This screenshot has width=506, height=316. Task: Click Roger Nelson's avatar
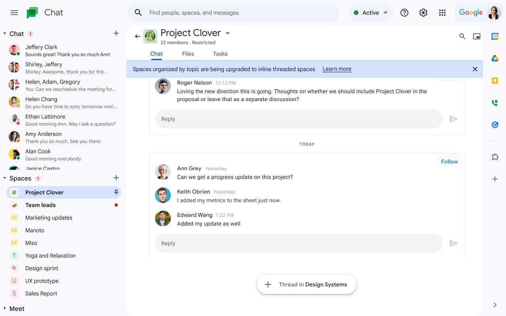163,86
